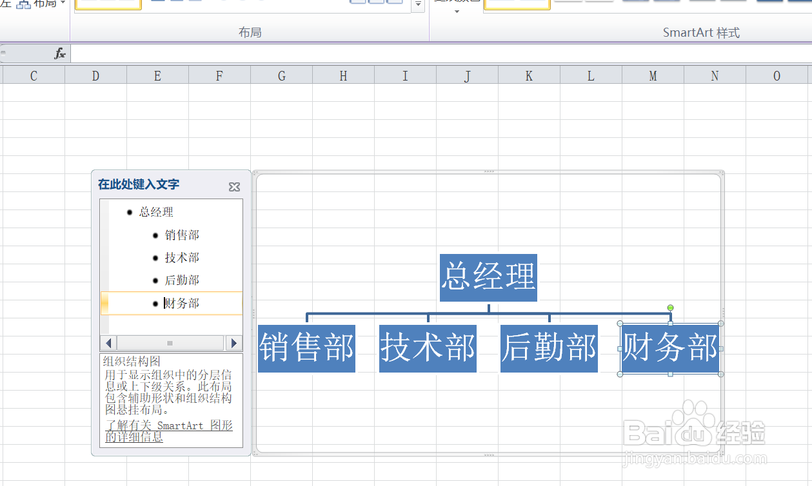
Task: Select column I header
Action: tap(405, 76)
